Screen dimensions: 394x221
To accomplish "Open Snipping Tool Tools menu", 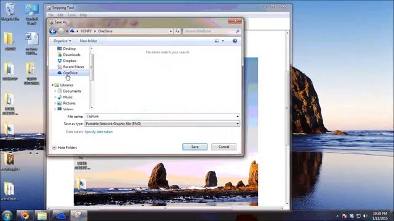I will [71, 15].
